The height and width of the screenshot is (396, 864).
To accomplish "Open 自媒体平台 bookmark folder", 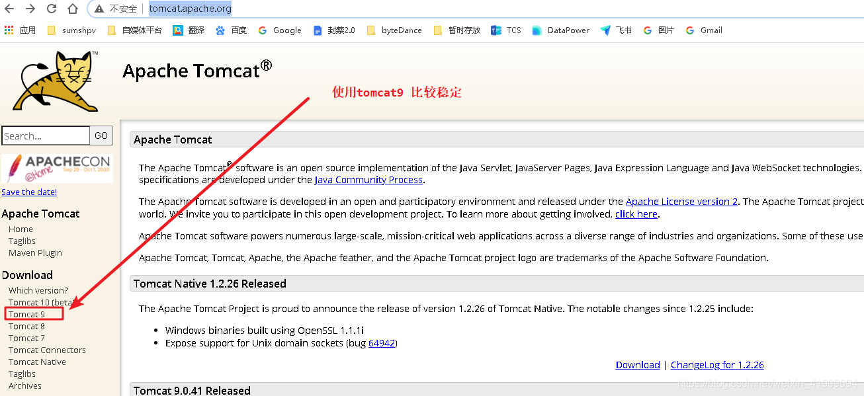I will tap(135, 30).
